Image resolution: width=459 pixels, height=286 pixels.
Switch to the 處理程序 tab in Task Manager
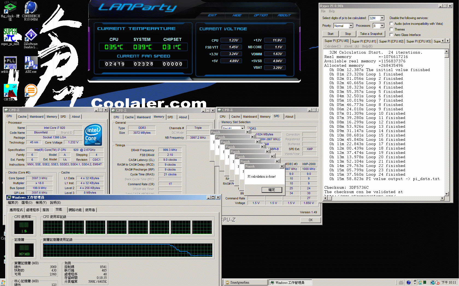tap(33, 210)
